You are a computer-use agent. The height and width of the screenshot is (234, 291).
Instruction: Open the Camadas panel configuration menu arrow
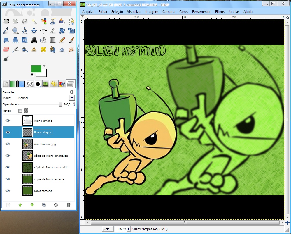[72, 92]
